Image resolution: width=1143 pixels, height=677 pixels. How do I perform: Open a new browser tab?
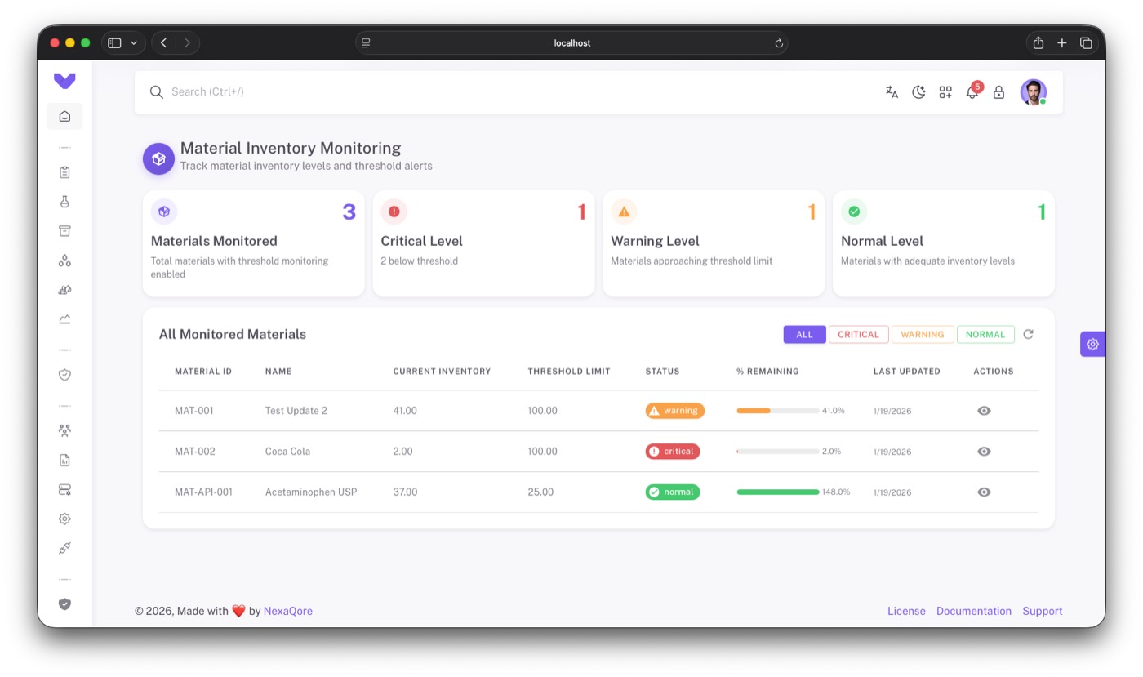click(1062, 43)
